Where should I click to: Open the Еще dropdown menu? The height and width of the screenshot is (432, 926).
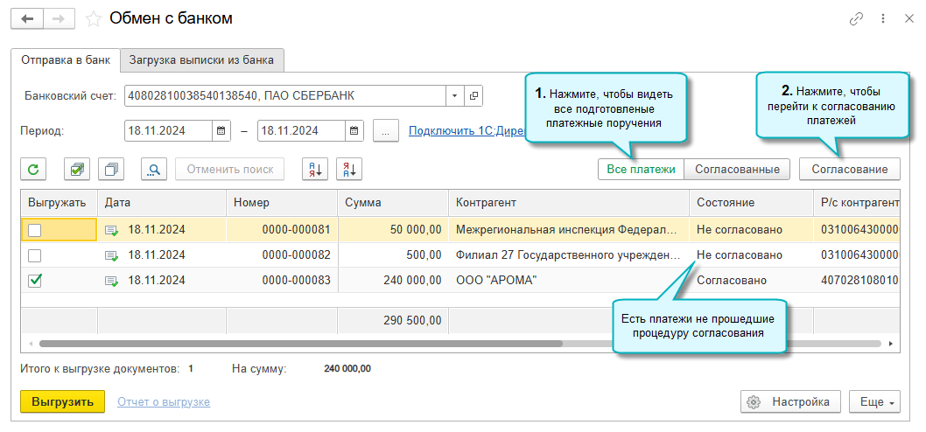tap(875, 402)
